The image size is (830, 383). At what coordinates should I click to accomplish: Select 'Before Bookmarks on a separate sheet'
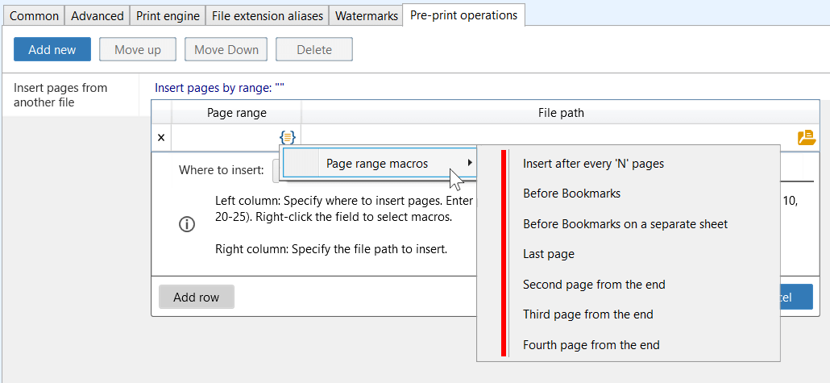tap(625, 224)
